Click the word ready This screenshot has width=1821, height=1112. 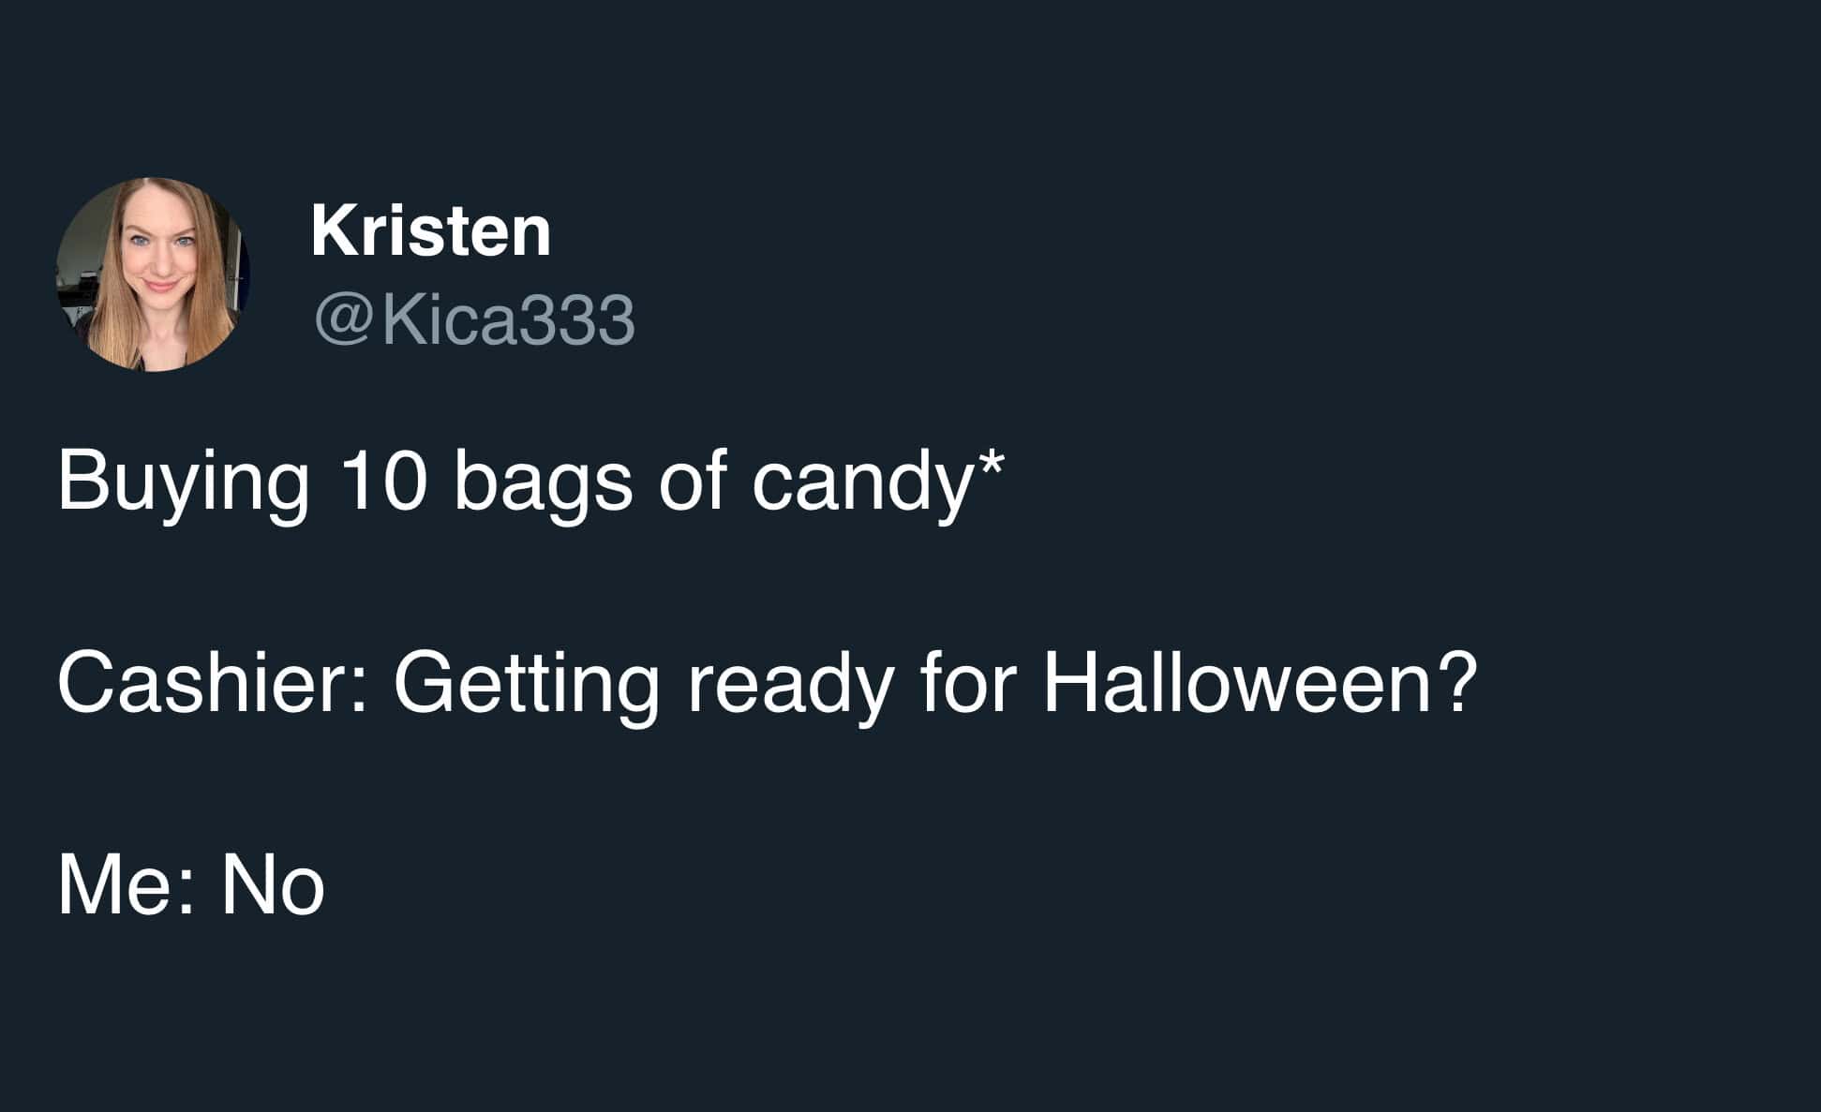click(789, 684)
